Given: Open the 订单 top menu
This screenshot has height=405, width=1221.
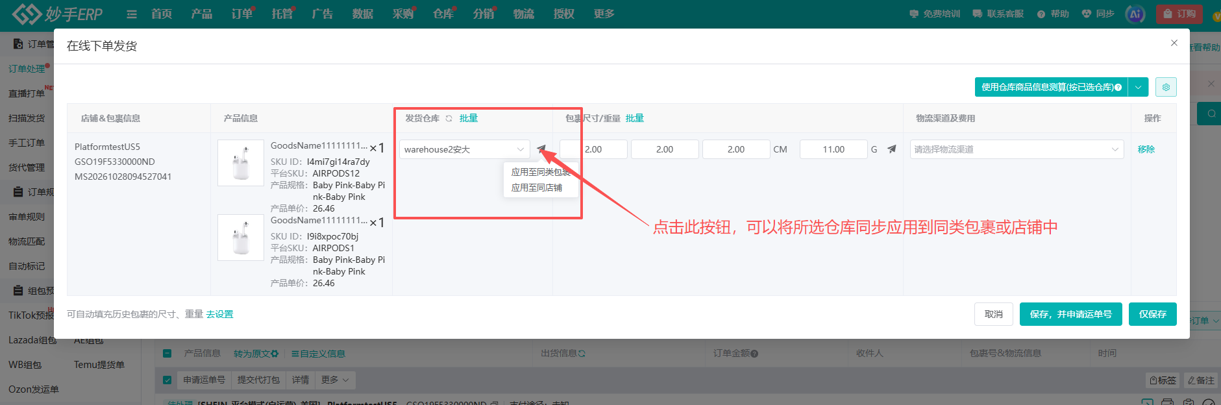Looking at the screenshot, I should click(242, 14).
